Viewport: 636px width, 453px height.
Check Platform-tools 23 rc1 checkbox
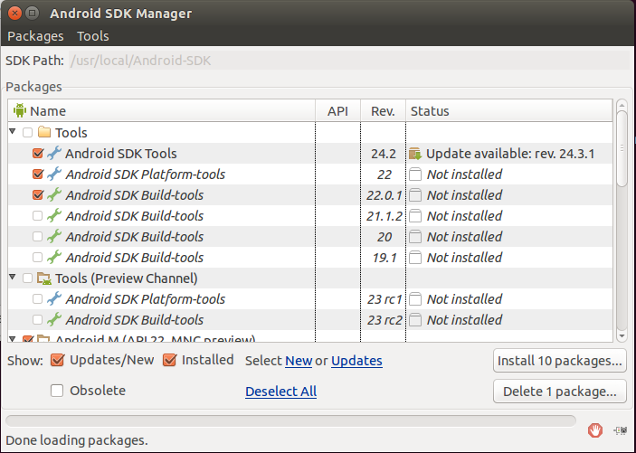coord(37,298)
